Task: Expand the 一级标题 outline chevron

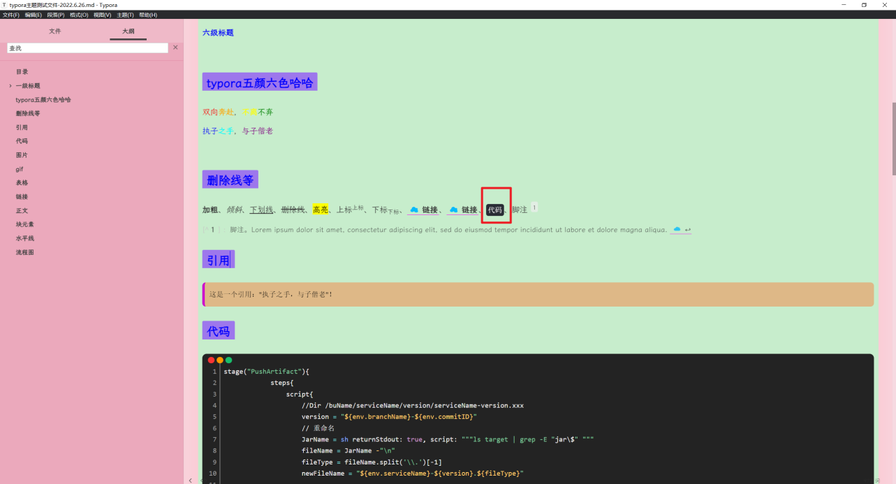Action: (x=10, y=86)
